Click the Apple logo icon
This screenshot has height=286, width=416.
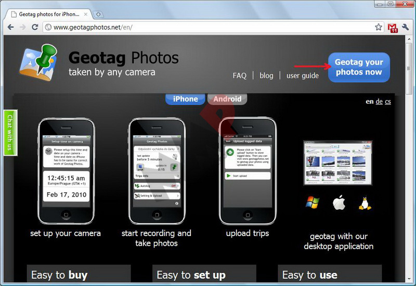pyautogui.click(x=339, y=203)
